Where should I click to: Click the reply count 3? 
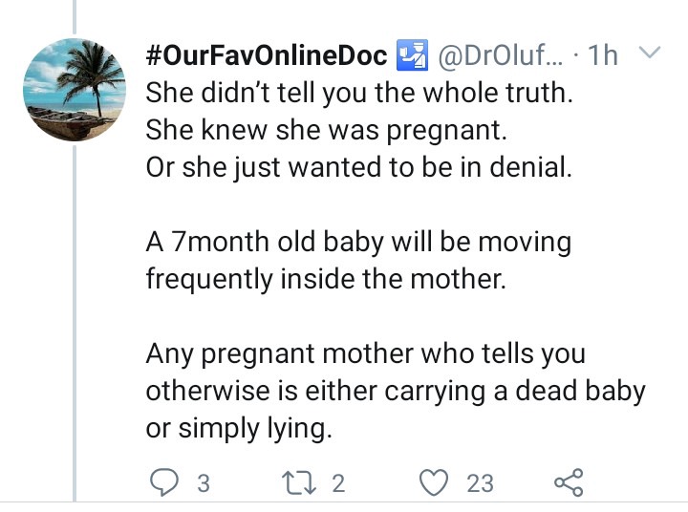point(204,483)
